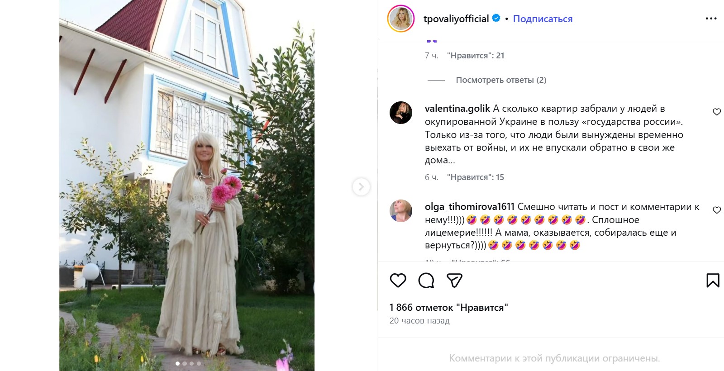Image resolution: width=724 pixels, height=371 pixels.
Task: Go to the next photo arrow
Action: click(361, 186)
